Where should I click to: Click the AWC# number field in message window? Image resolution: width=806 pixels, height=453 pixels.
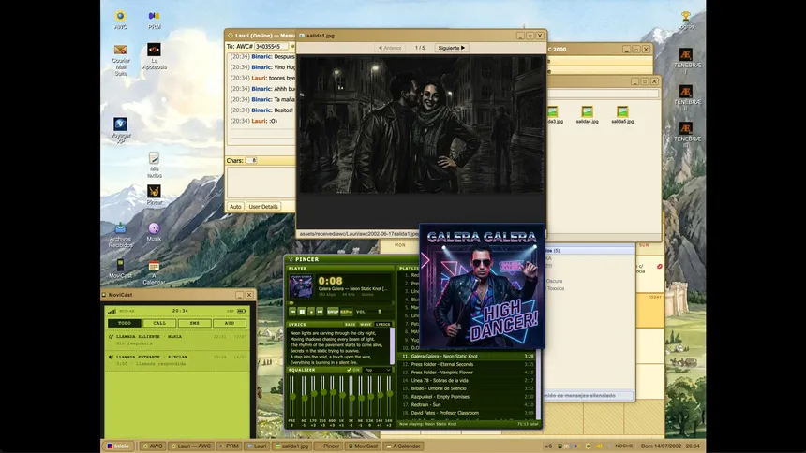click(x=272, y=46)
